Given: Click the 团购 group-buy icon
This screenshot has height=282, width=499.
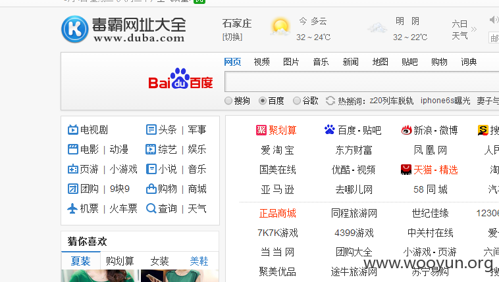Looking at the screenshot, I should coord(73,189).
